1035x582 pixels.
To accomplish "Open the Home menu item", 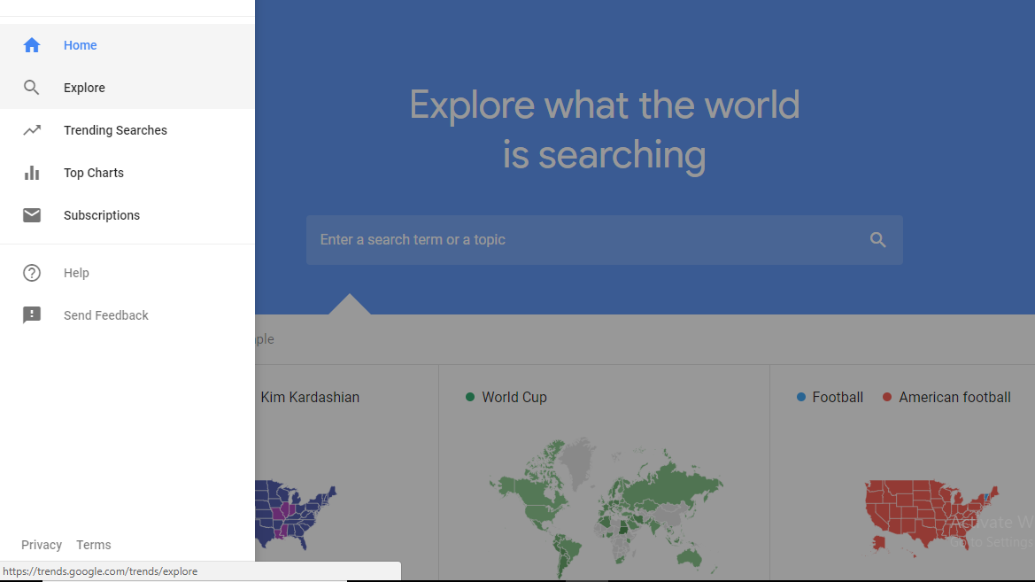I will pyautogui.click(x=127, y=45).
